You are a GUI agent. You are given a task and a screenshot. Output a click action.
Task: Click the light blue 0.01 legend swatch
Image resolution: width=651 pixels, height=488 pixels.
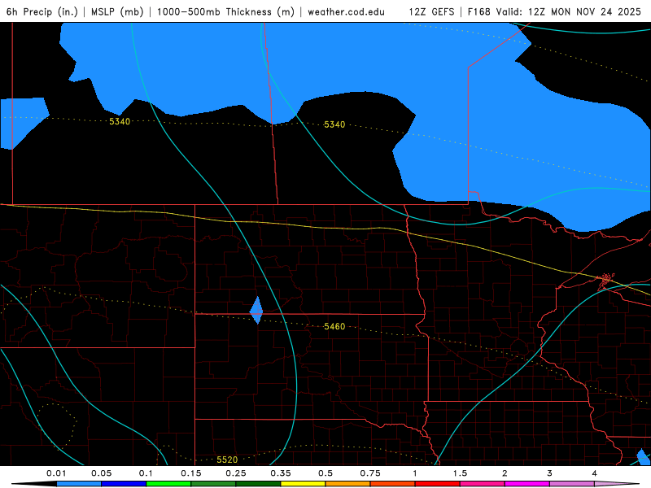tap(79, 484)
